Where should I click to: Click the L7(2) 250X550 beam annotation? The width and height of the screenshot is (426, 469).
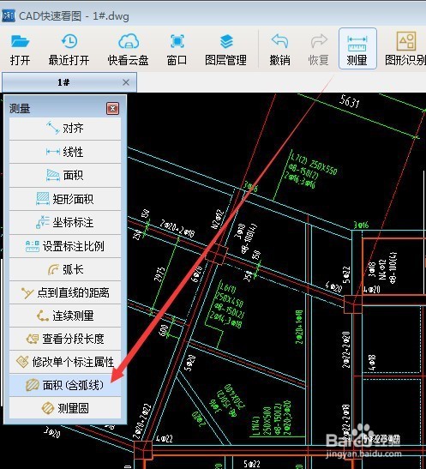click(x=315, y=164)
